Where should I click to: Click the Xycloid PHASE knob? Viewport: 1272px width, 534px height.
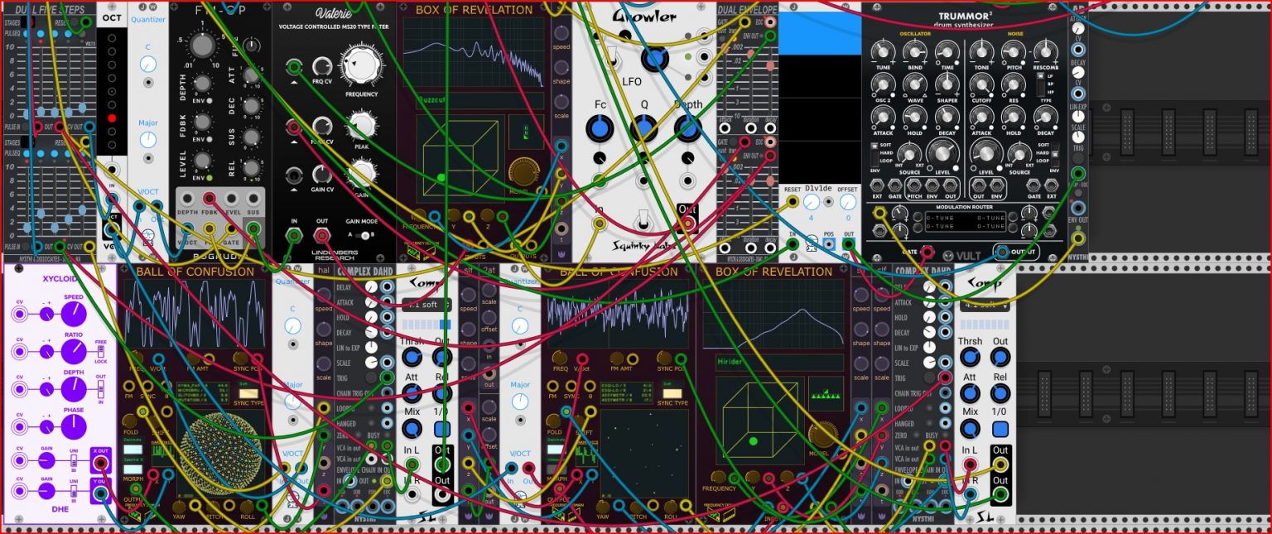(x=73, y=426)
